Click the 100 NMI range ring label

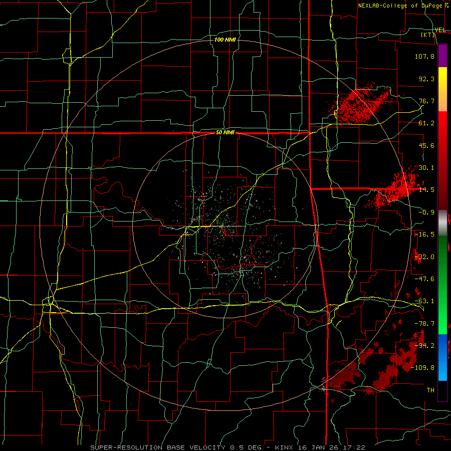[x=225, y=40]
